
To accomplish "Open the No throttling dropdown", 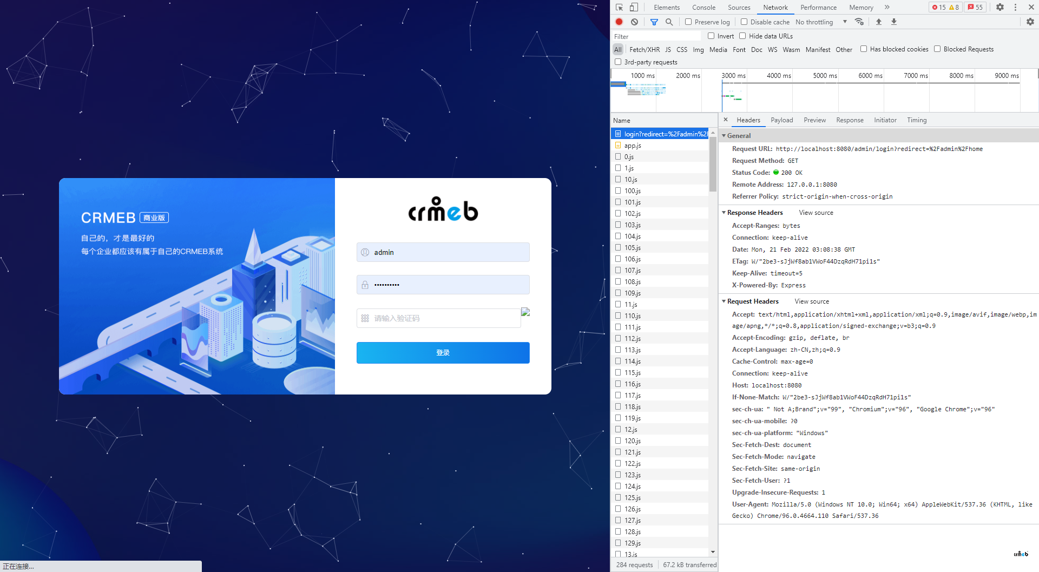I will click(x=820, y=22).
